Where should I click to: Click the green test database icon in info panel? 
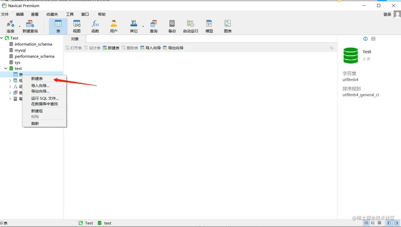click(x=351, y=55)
